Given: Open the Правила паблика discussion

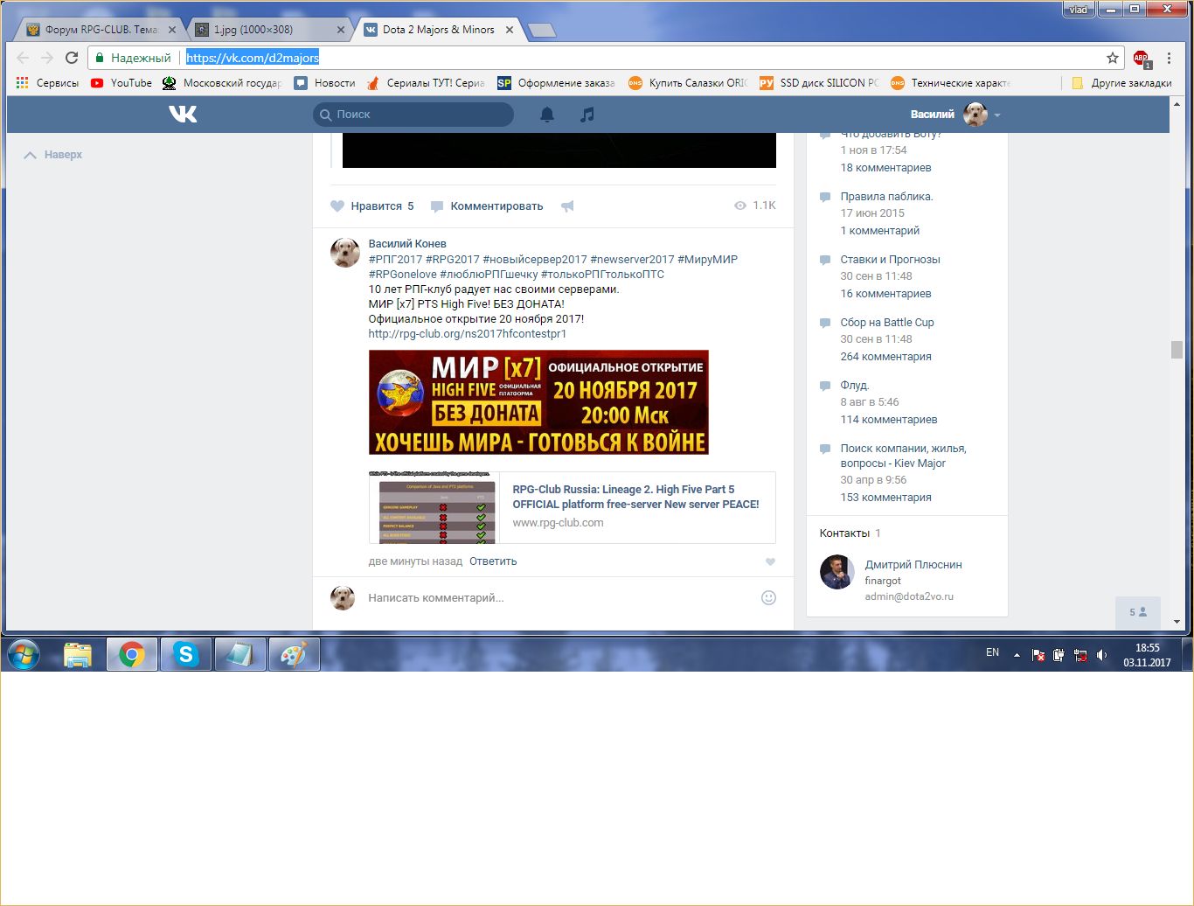Looking at the screenshot, I should (886, 197).
